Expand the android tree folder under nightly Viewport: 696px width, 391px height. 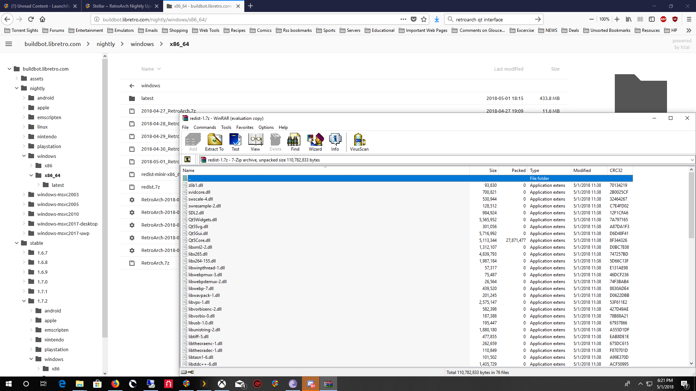tap(24, 98)
